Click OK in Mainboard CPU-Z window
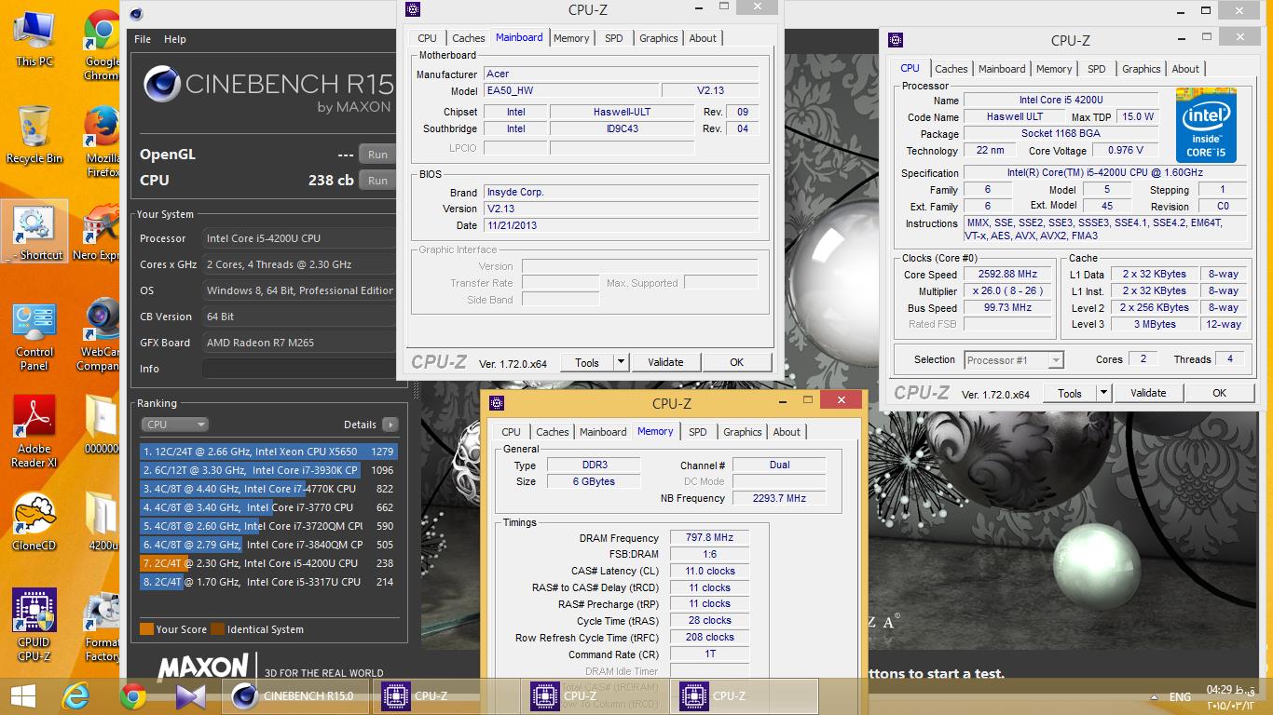The height and width of the screenshot is (715, 1273). coord(736,362)
